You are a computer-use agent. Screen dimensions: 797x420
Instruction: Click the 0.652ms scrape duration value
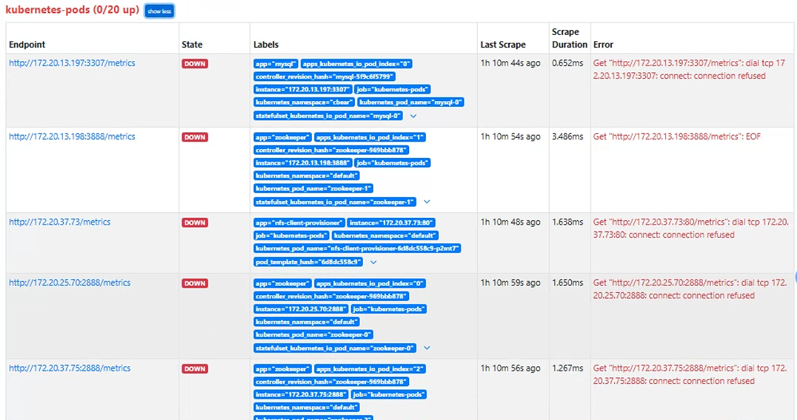[x=568, y=63]
